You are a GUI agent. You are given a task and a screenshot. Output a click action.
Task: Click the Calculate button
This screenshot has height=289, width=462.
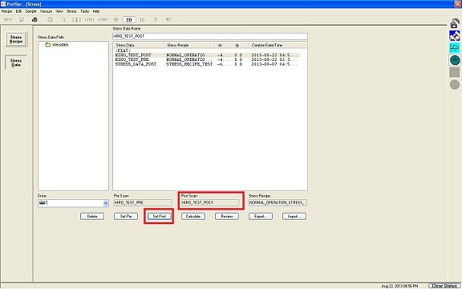[x=193, y=217]
